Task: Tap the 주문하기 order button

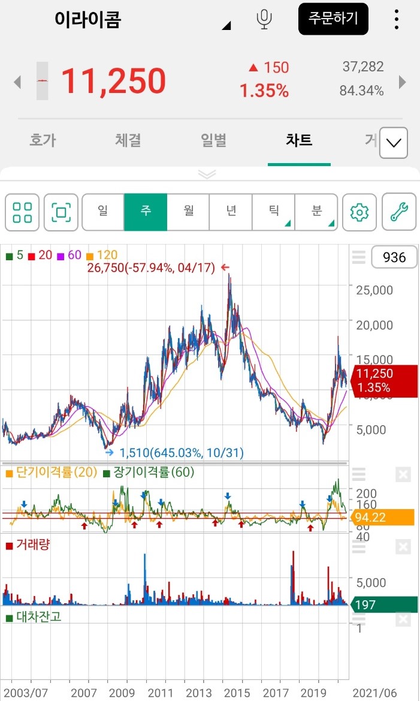Action: coord(333,19)
